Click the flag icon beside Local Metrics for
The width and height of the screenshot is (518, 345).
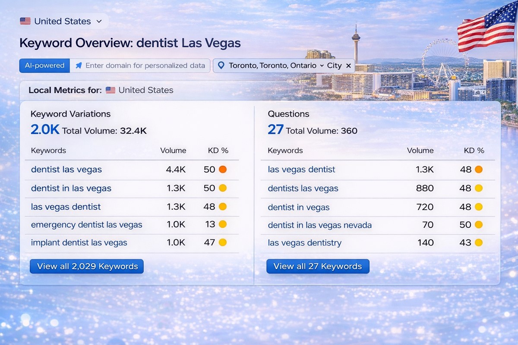(111, 91)
